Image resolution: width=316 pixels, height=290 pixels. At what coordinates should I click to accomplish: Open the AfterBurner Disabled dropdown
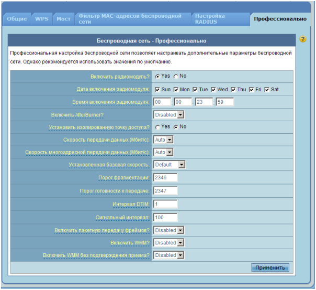(x=168, y=115)
